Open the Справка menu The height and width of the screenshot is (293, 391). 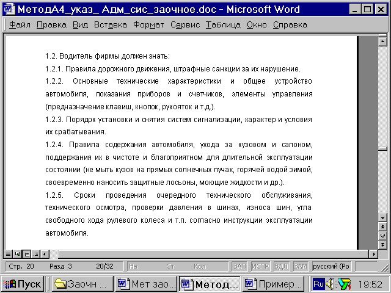coord(290,25)
